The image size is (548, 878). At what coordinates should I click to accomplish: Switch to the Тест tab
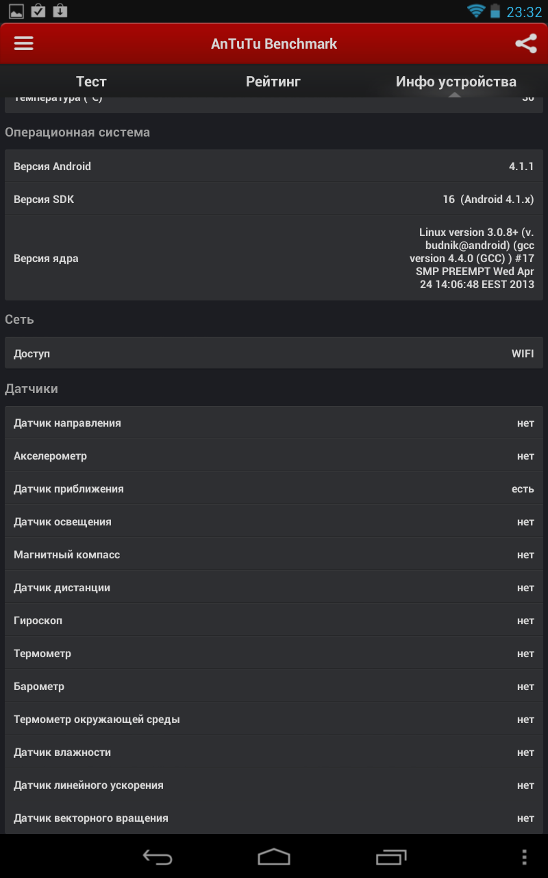(91, 82)
